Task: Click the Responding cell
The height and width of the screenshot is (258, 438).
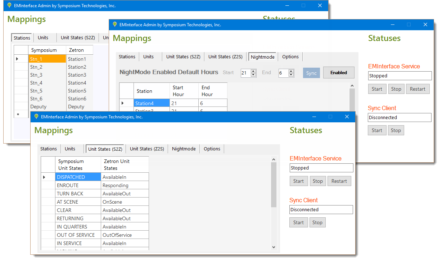Action: [125, 185]
